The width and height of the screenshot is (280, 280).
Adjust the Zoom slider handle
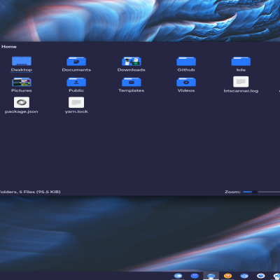255,192
